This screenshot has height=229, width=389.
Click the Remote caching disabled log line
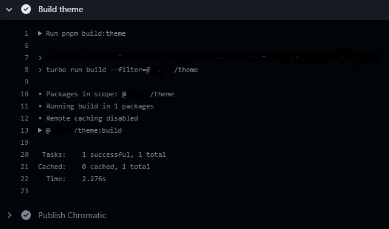pos(88,118)
